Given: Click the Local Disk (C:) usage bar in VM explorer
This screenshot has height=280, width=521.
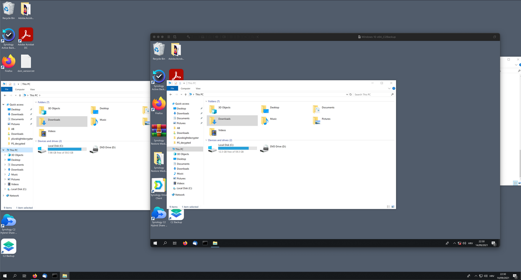Looking at the screenshot, I should point(237,148).
